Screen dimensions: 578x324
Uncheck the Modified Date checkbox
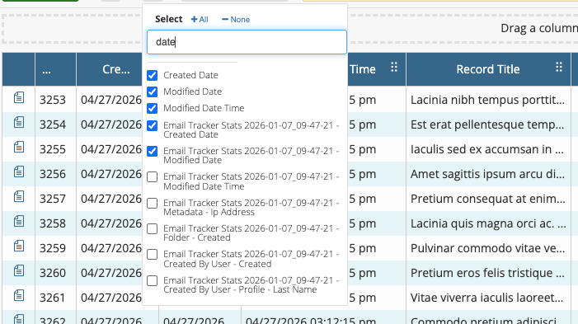[x=153, y=92]
